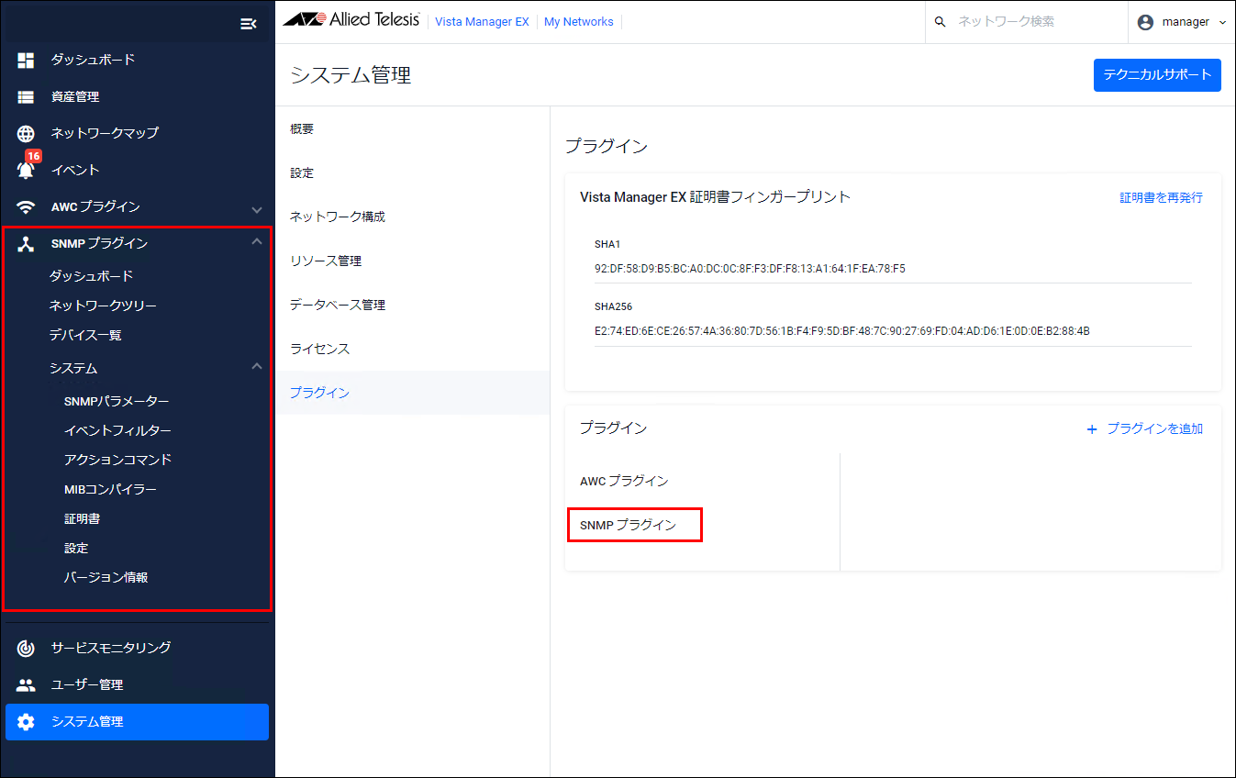Click the service monitoring radar icon
Image resolution: width=1236 pixels, height=778 pixels.
[x=26, y=648]
